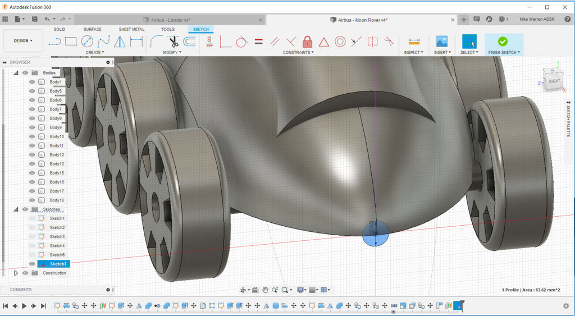Toggle visibility of Body13
575x316 pixels.
click(32, 164)
